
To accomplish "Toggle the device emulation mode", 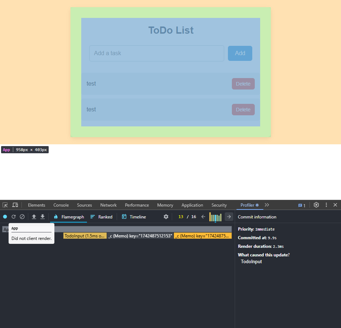I will tap(15, 205).
